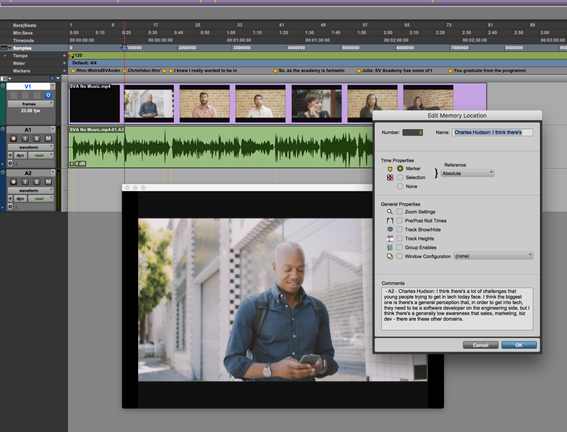Click OK to save the memory location

coord(518,345)
